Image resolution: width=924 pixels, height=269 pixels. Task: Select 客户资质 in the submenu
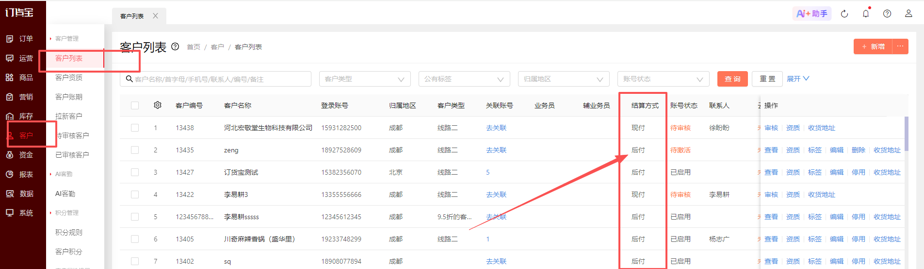pos(69,77)
